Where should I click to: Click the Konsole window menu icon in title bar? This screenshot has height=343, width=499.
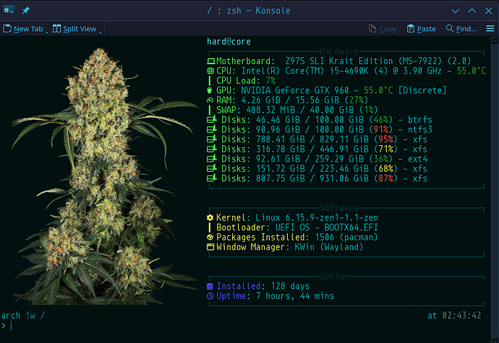coord(9,10)
